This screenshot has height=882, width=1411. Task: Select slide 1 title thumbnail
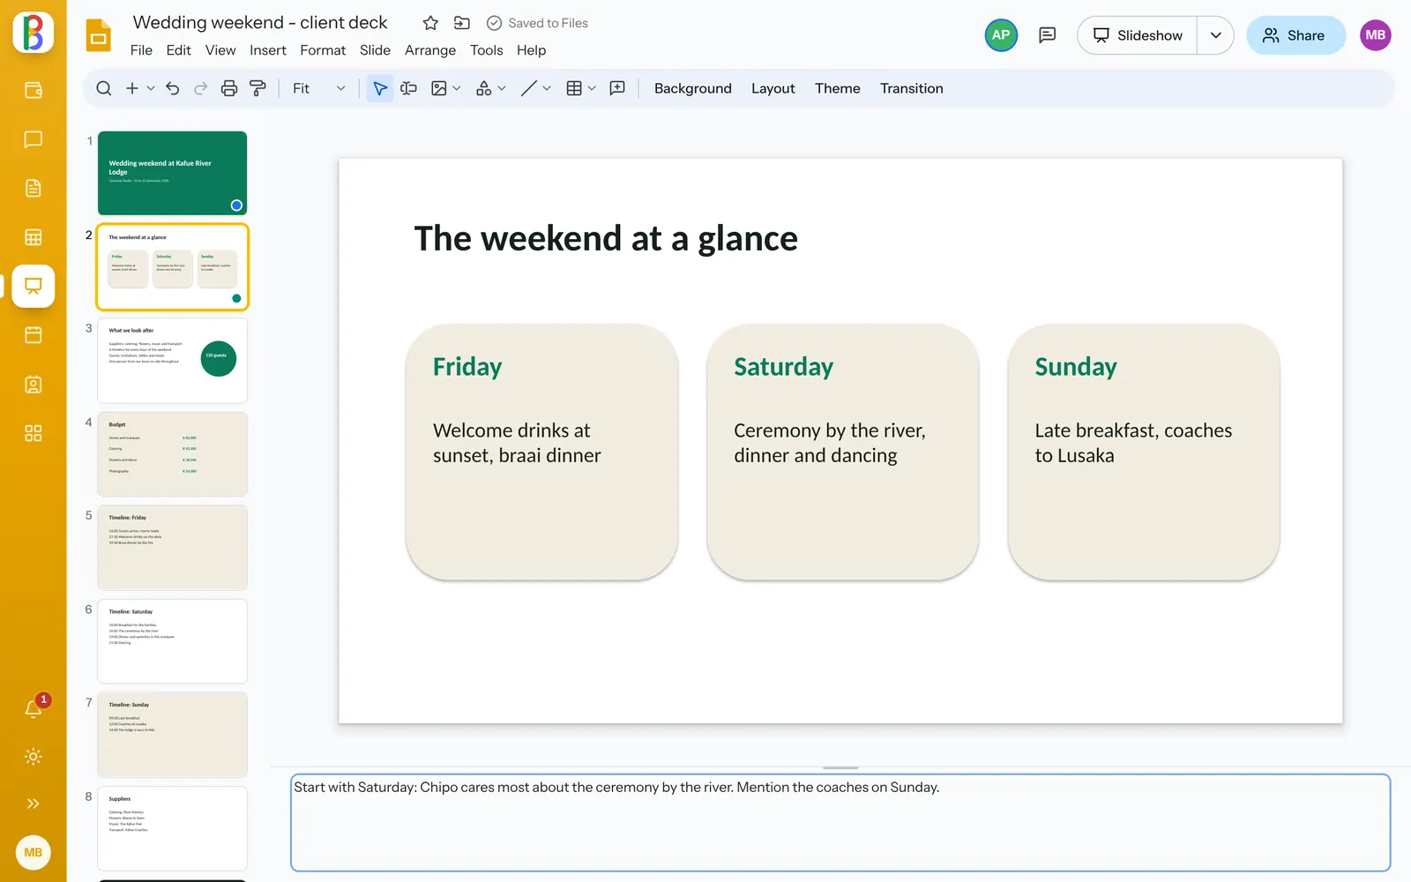[x=173, y=173]
